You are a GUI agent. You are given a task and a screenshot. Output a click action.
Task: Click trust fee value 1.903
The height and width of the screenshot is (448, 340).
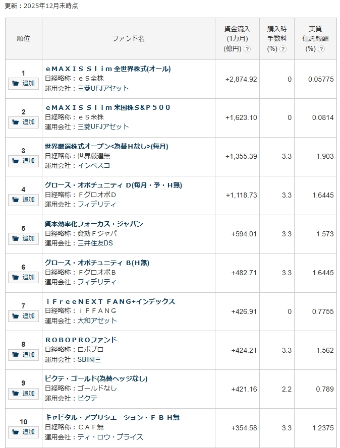325,157
